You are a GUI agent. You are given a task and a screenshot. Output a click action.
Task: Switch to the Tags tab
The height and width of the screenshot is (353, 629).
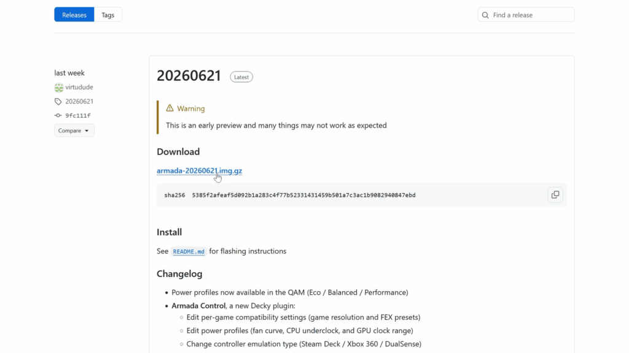pos(108,15)
